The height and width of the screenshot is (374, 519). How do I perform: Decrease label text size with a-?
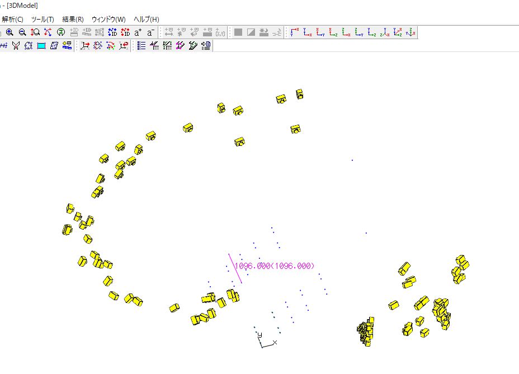pyautogui.click(x=151, y=32)
